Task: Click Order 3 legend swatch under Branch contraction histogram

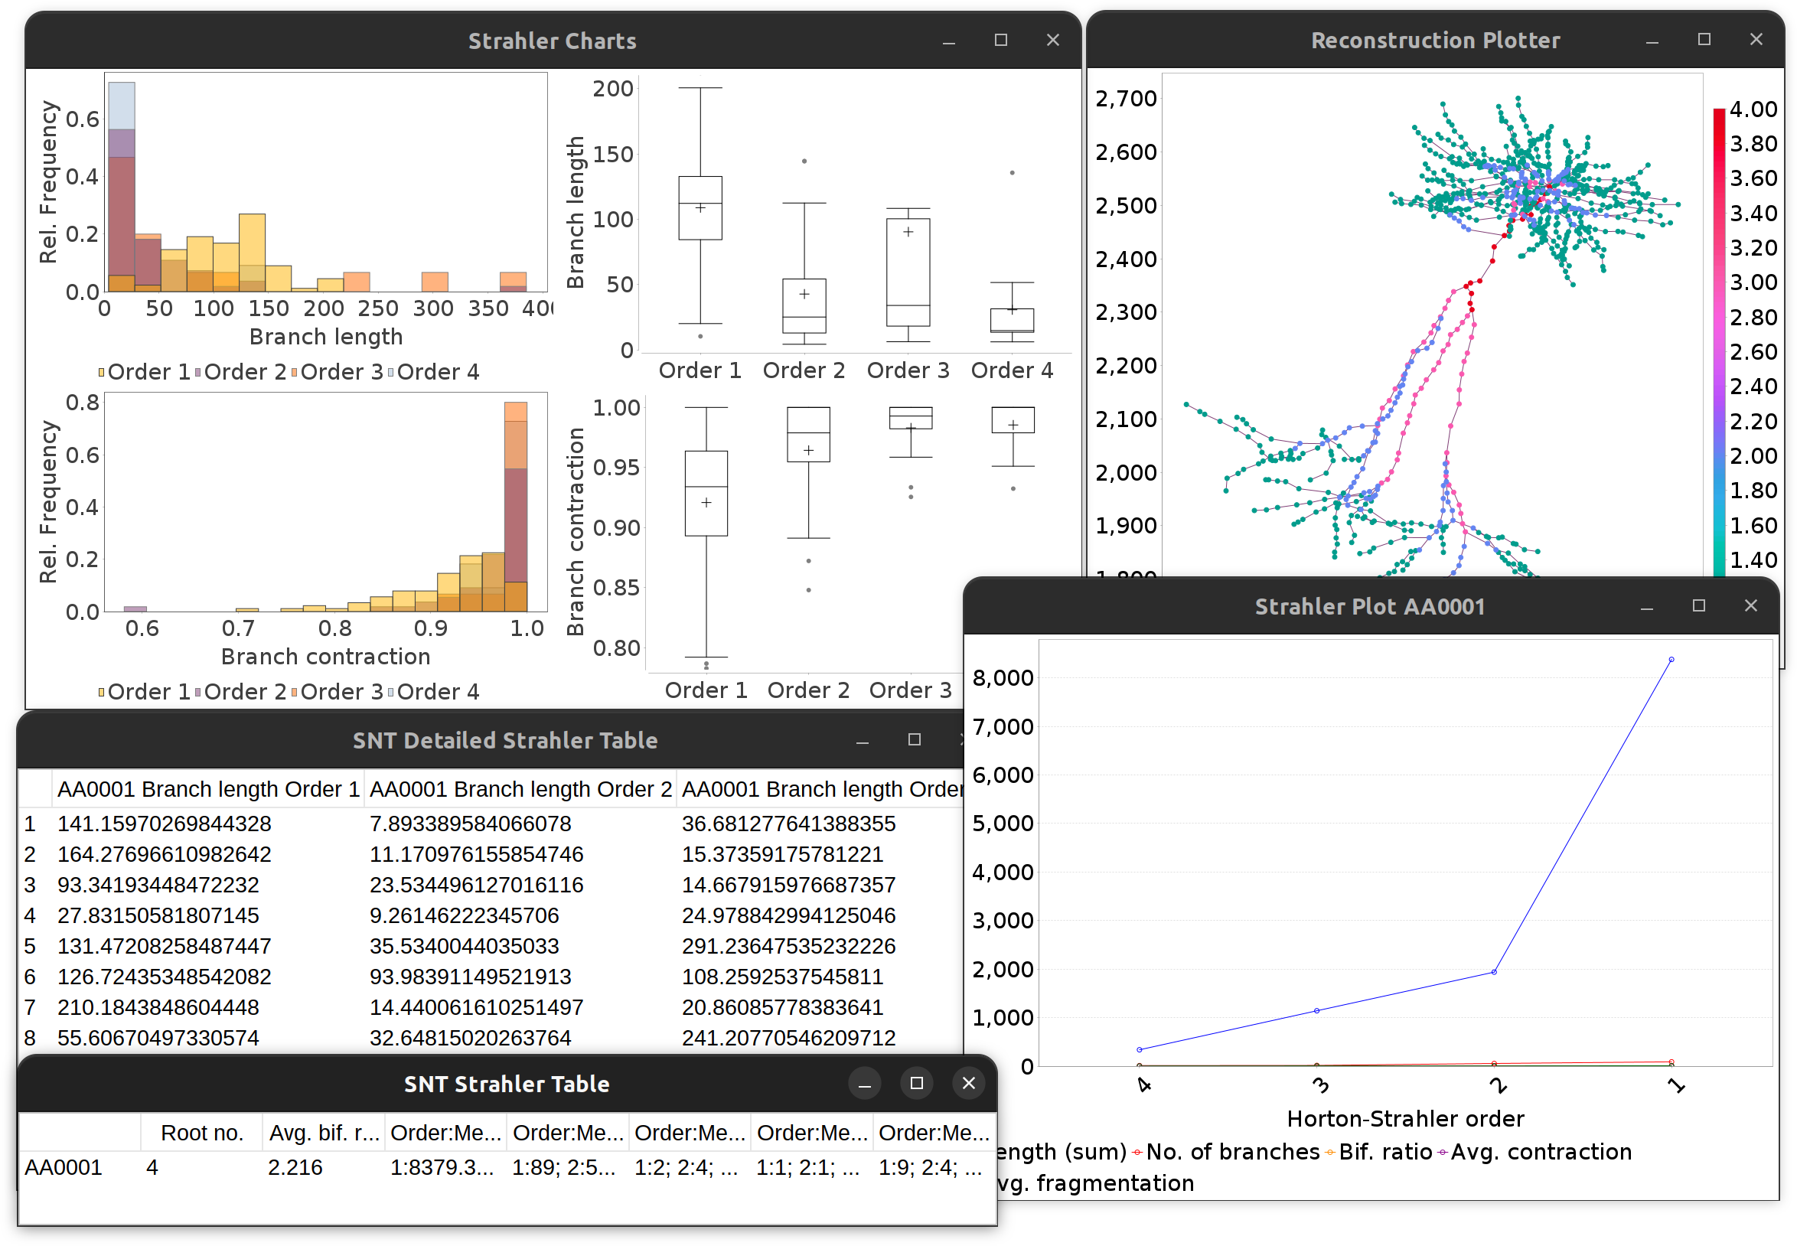Action: point(295,693)
